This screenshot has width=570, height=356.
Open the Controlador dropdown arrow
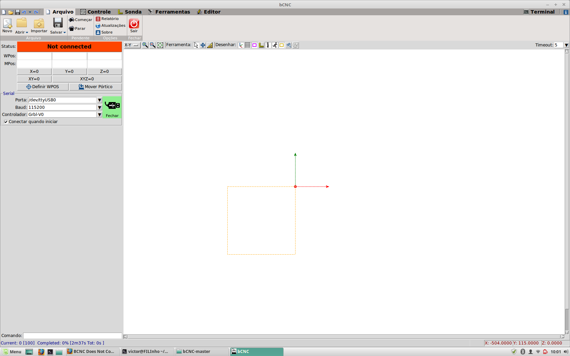pos(99,115)
